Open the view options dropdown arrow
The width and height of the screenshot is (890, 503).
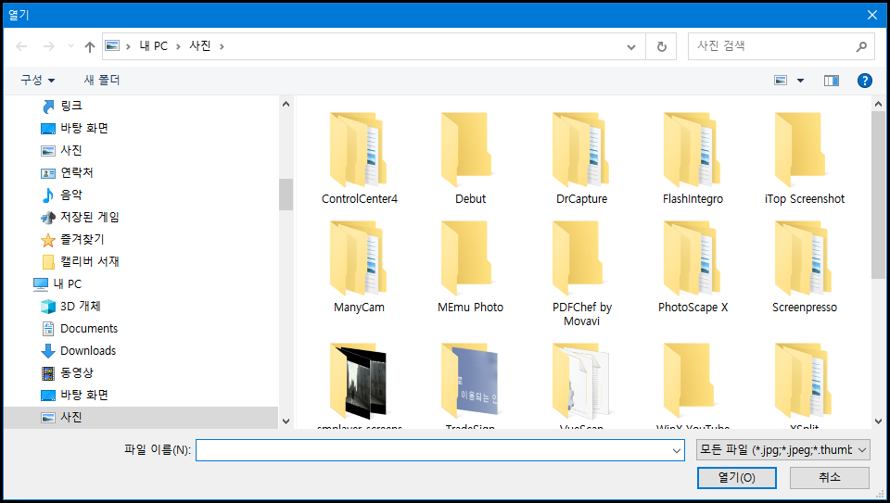point(800,81)
